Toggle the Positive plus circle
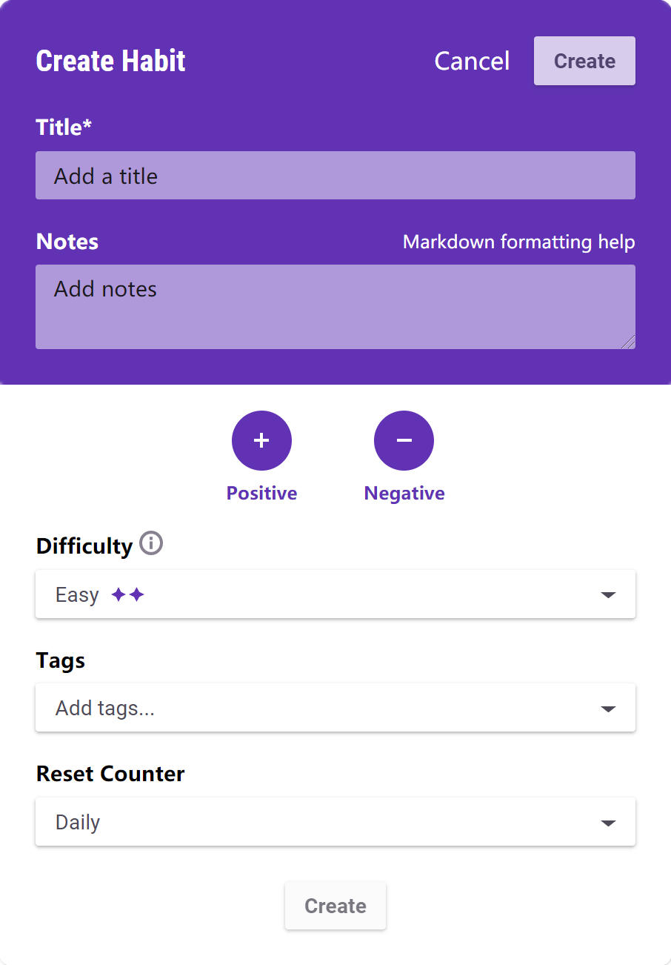671x965 pixels. 261,440
